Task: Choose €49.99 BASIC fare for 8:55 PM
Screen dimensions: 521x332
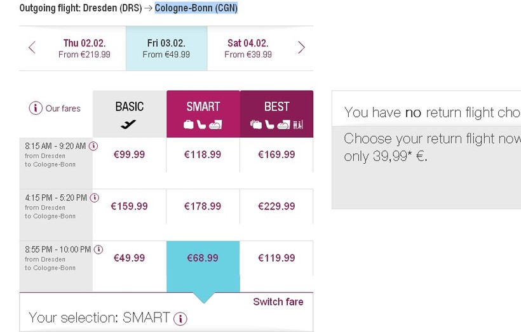Action: [x=130, y=258]
